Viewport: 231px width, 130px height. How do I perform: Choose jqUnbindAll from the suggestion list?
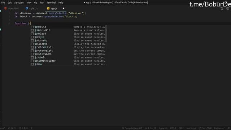[x=69, y=30]
